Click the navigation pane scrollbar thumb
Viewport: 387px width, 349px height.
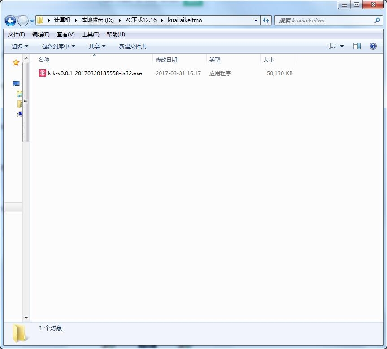[26, 102]
